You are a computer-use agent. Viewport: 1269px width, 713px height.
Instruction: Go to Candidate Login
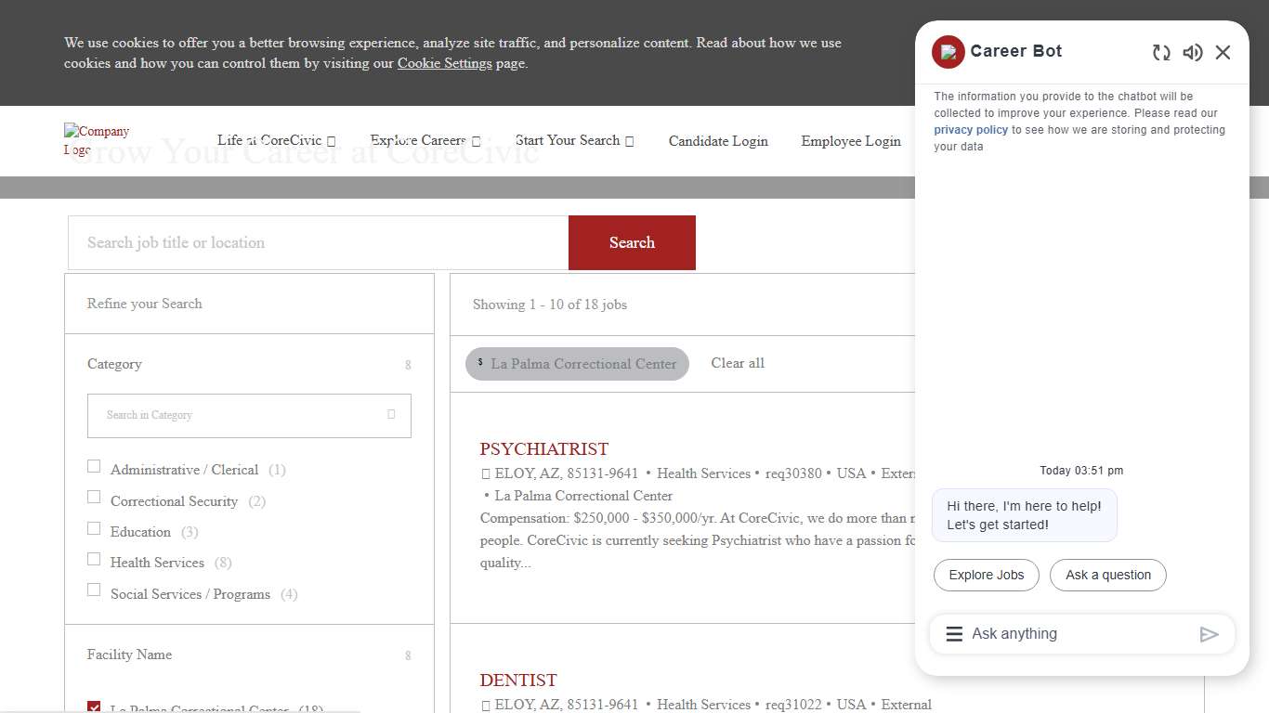tap(718, 141)
